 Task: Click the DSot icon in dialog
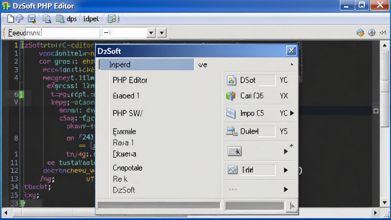coord(231,80)
